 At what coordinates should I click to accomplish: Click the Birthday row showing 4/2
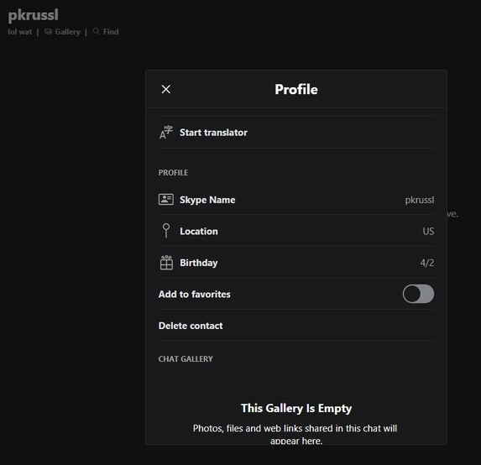click(x=296, y=263)
